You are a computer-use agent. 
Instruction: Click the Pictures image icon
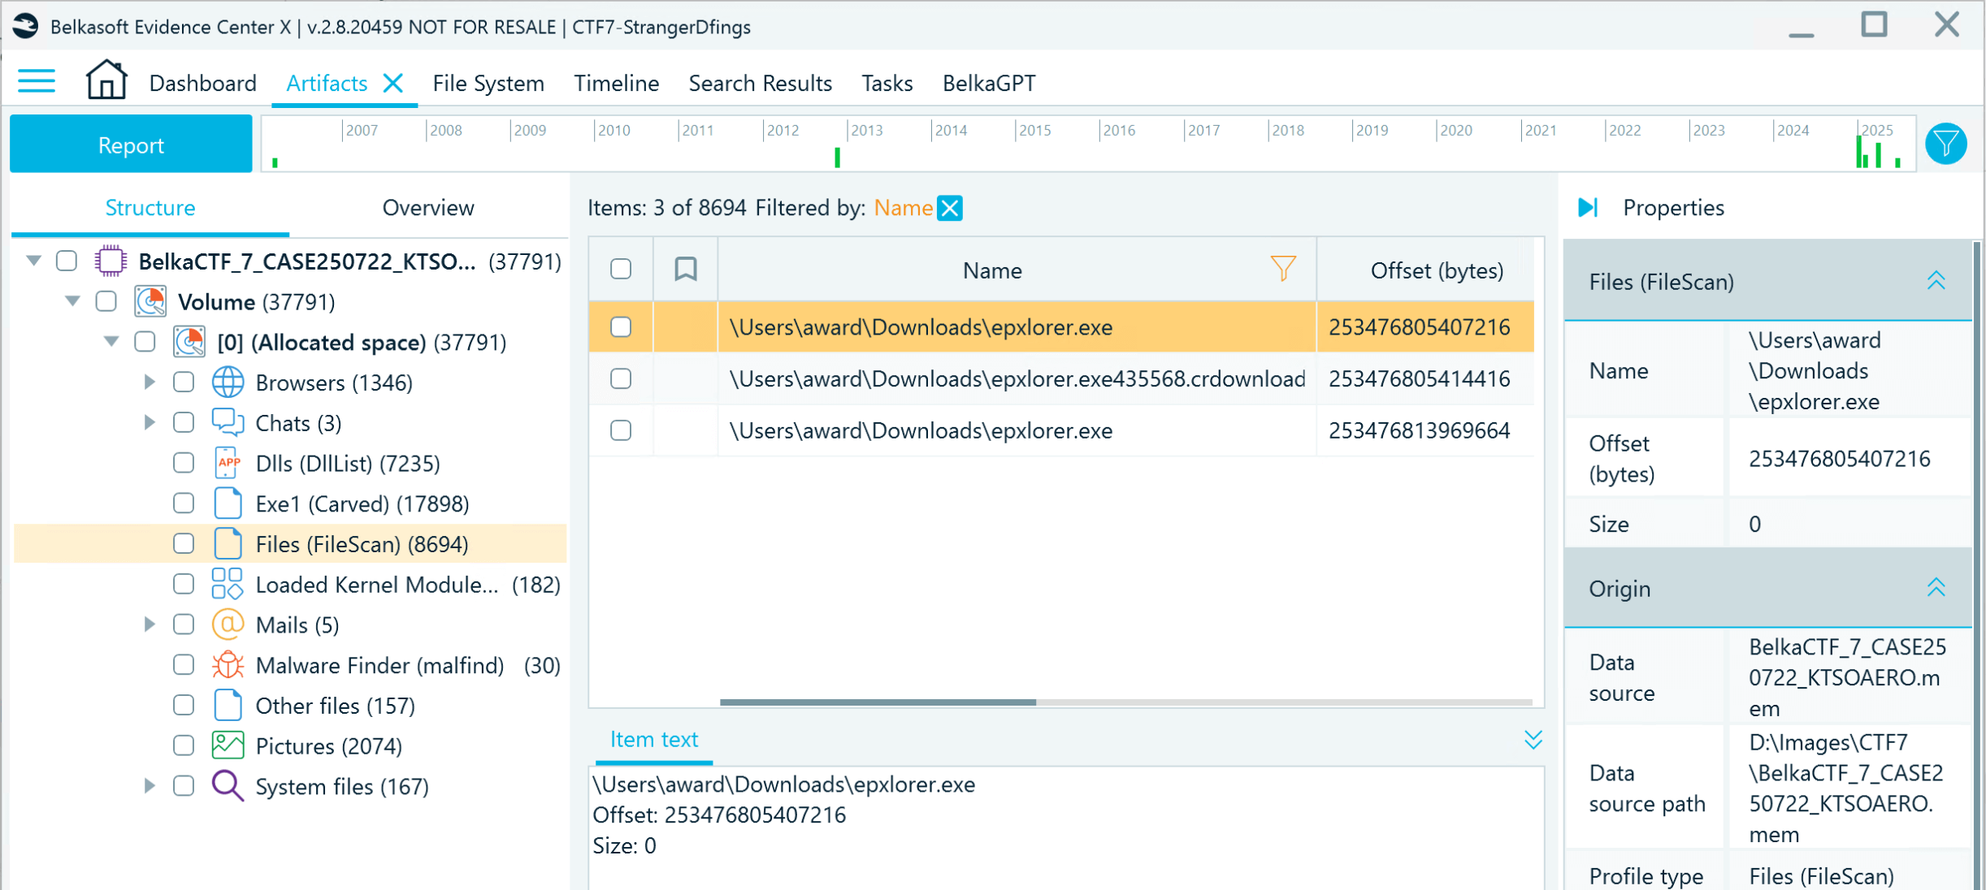pos(228,745)
